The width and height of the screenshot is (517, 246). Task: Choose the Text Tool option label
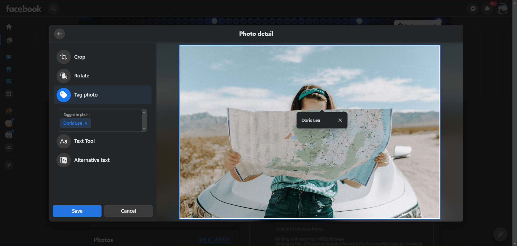85,141
